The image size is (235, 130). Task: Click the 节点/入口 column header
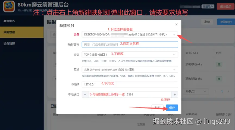pyautogui.click(x=192, y=53)
